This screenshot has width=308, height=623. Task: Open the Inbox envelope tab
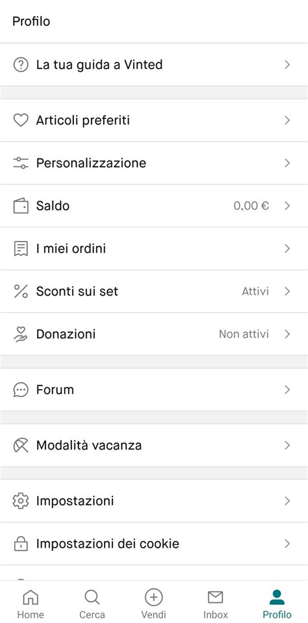(x=215, y=604)
